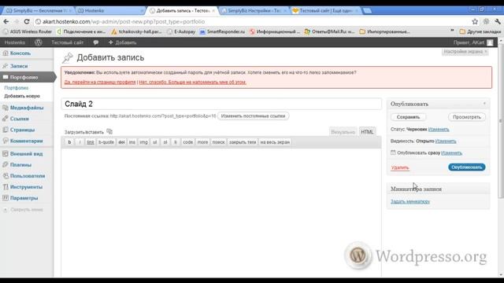Bookmark page with star icon
The image size is (504, 283).
475,21
